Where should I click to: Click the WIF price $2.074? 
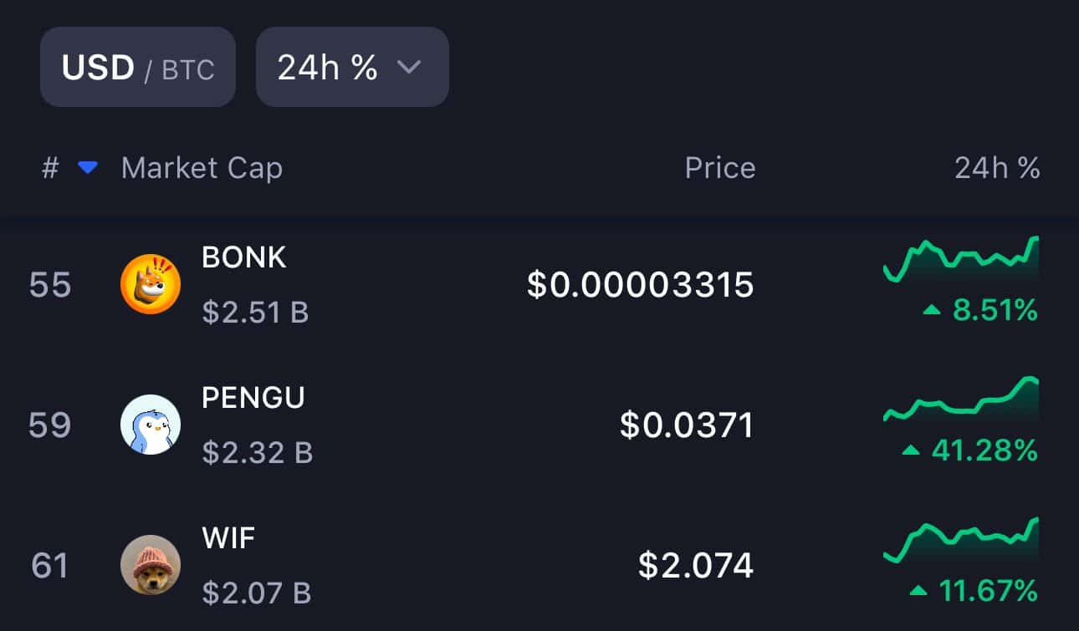coord(695,566)
